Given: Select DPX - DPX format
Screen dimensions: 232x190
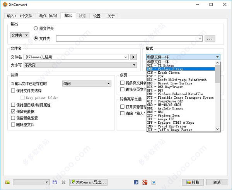Looking at the screenshot, I should click(181, 91).
